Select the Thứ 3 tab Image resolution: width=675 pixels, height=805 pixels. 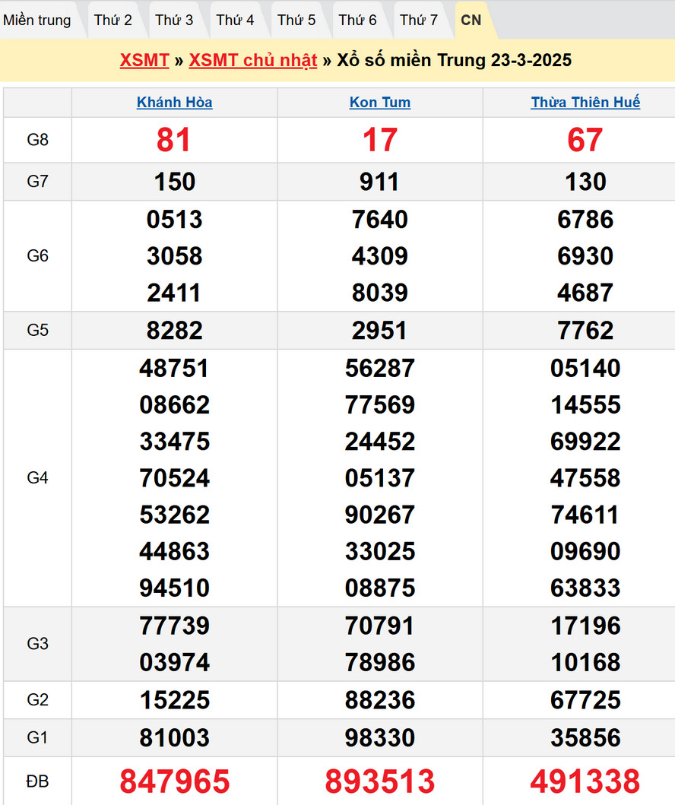(x=174, y=21)
